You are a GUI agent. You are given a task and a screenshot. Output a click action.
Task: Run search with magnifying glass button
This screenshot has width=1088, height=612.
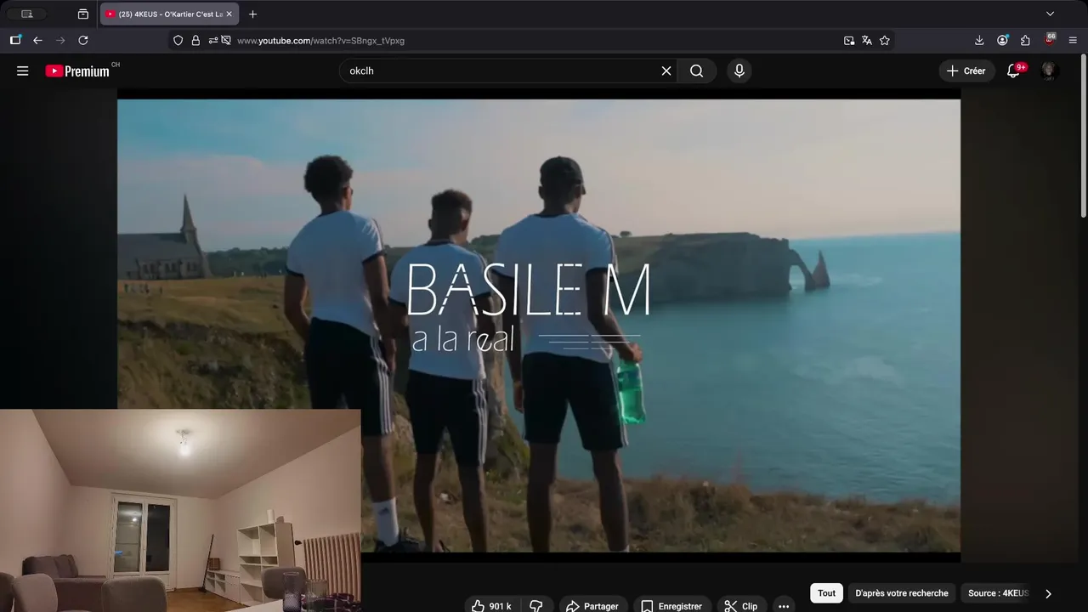pyautogui.click(x=697, y=71)
